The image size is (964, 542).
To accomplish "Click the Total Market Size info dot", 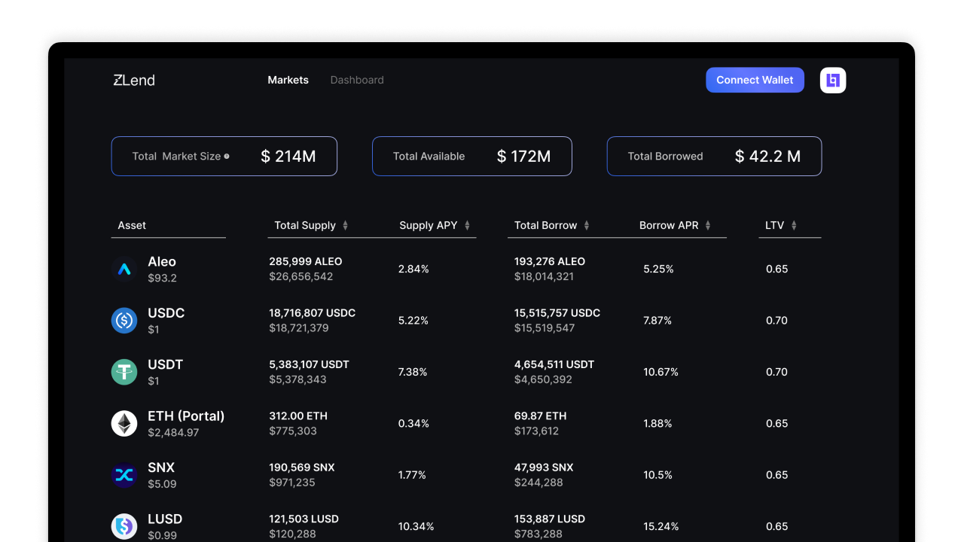I will 227,157.
